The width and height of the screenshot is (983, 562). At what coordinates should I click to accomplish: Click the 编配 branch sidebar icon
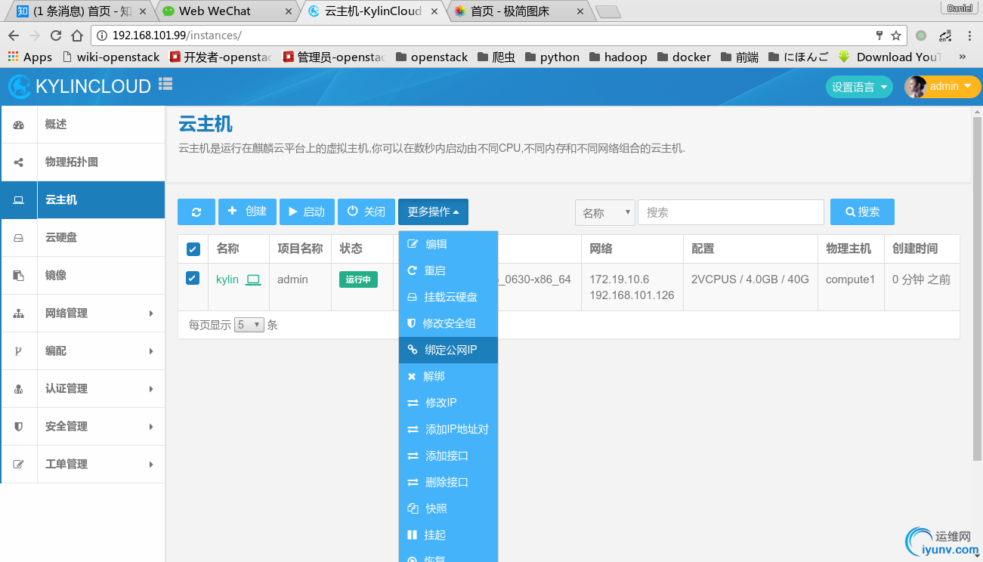(x=19, y=351)
